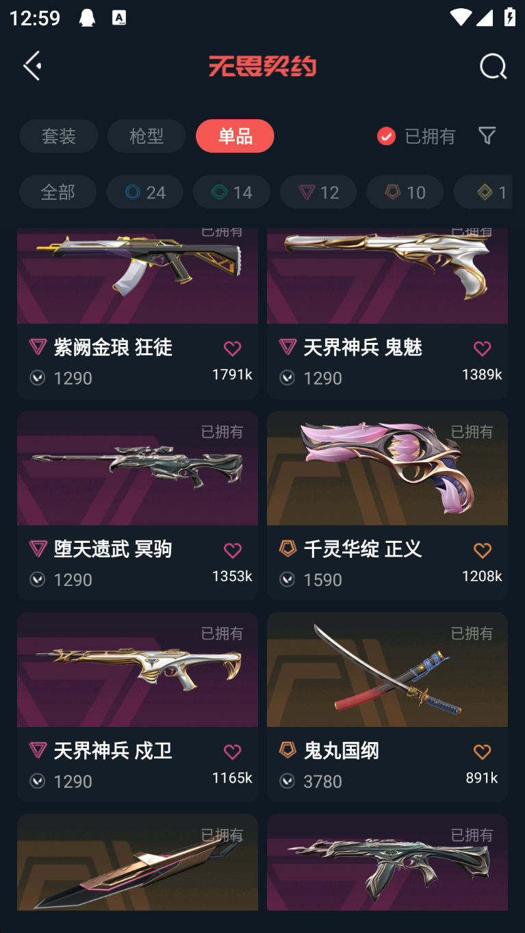Tap heart icon on 天界神兵 戍卫
525x933 pixels.
(x=232, y=752)
